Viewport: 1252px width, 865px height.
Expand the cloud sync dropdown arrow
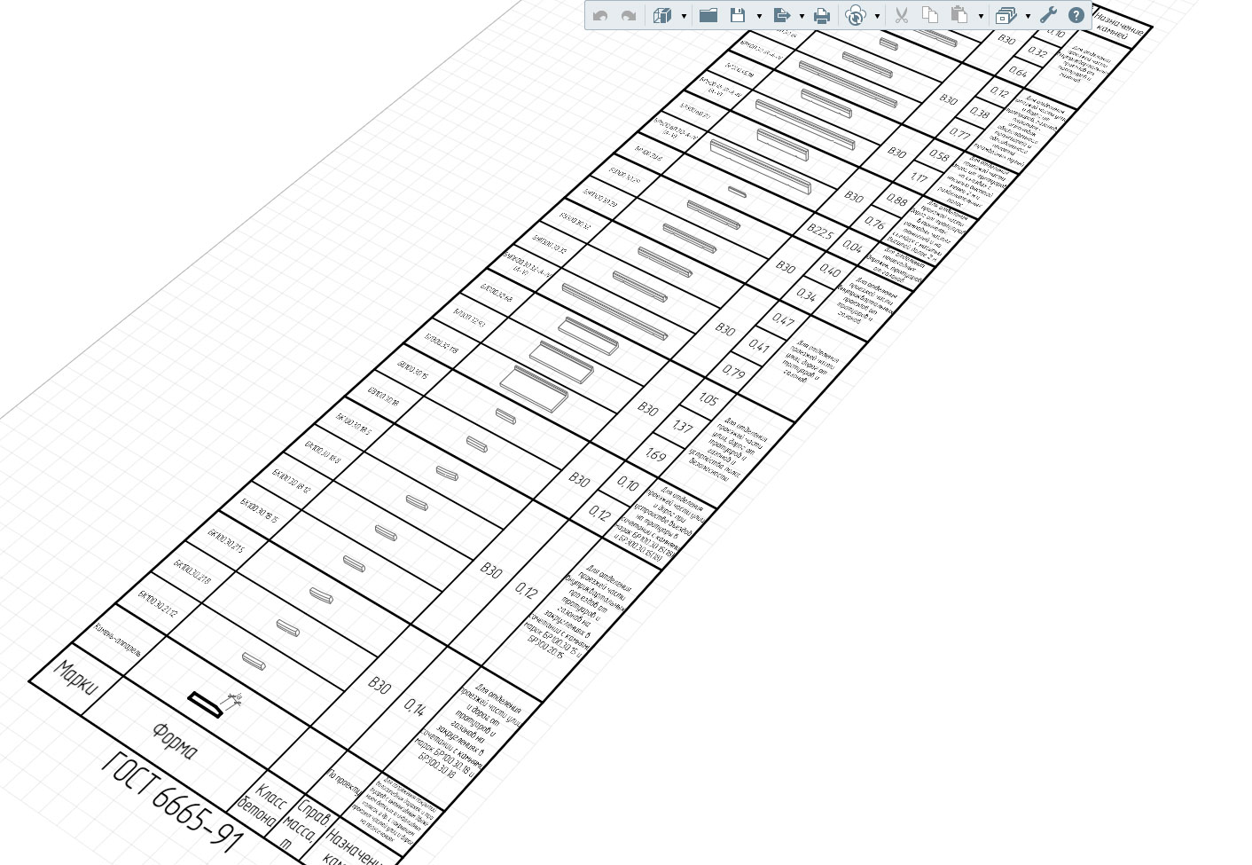pos(877,16)
